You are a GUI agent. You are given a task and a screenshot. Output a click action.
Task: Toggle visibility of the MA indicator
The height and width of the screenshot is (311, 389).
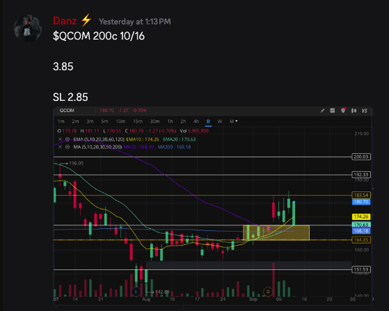[68, 147]
